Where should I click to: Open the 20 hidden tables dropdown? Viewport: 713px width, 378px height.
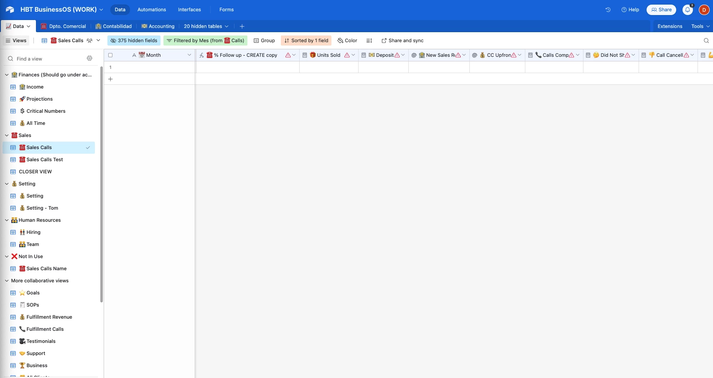206,26
